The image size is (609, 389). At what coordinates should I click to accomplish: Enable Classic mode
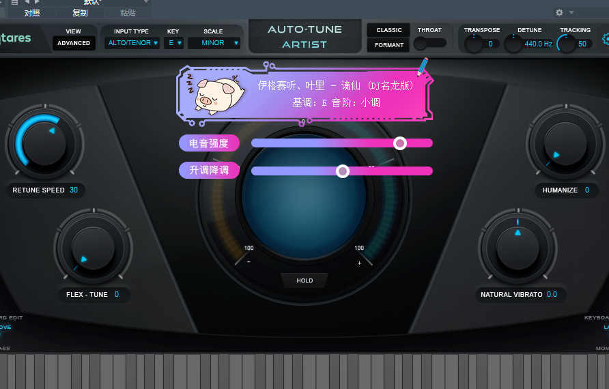[x=388, y=30]
